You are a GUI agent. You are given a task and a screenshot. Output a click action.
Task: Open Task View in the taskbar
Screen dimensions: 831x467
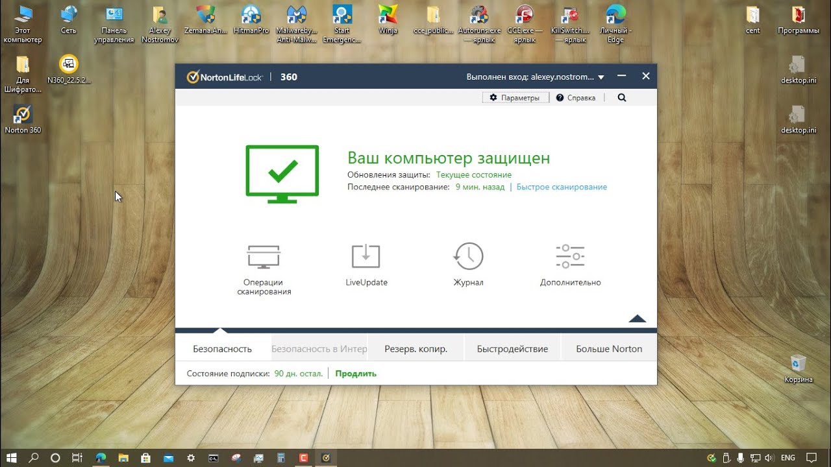click(77, 458)
